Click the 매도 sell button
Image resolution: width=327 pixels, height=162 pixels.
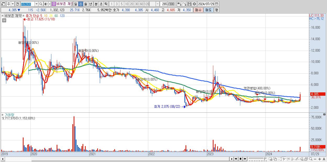209,10
